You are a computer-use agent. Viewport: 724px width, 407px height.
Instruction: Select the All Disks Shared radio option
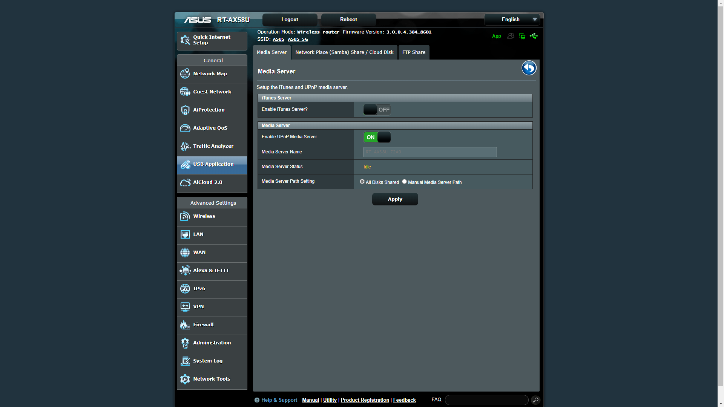[x=362, y=182]
